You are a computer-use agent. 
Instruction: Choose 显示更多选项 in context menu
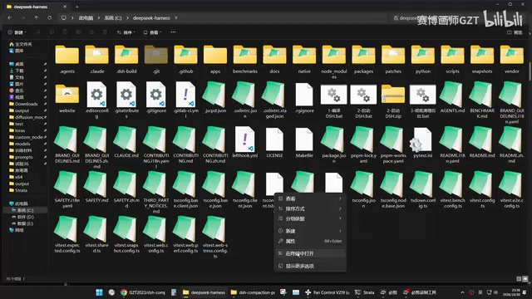tap(310, 266)
